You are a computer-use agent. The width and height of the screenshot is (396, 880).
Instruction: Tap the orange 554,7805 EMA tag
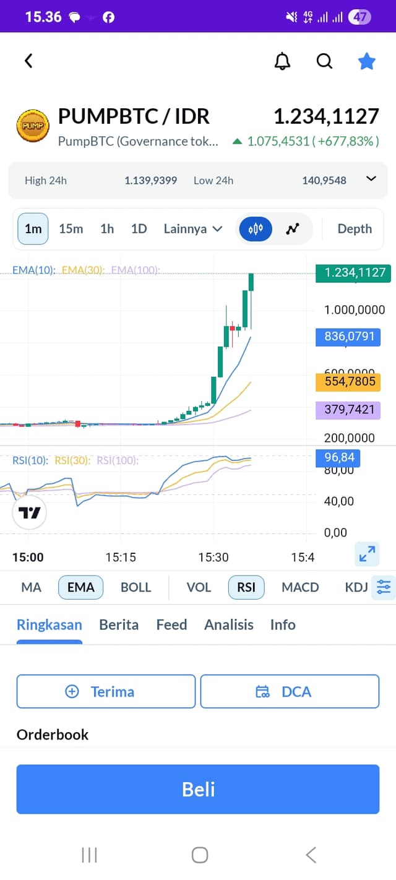(348, 381)
